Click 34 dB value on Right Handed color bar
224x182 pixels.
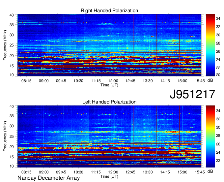coord(218,18)
